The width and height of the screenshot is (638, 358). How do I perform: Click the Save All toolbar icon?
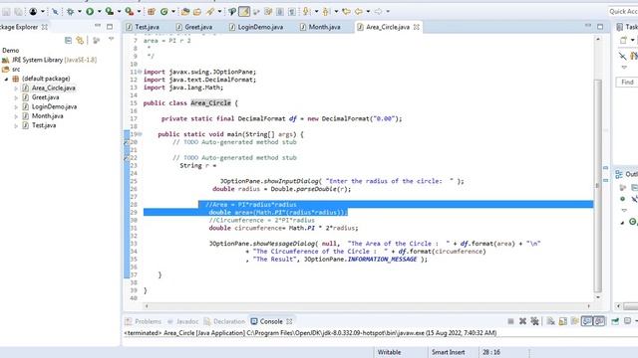18,12
